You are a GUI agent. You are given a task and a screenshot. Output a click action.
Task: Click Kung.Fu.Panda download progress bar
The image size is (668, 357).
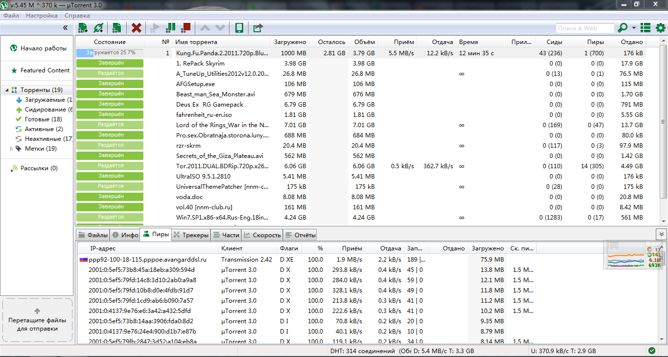[110, 52]
